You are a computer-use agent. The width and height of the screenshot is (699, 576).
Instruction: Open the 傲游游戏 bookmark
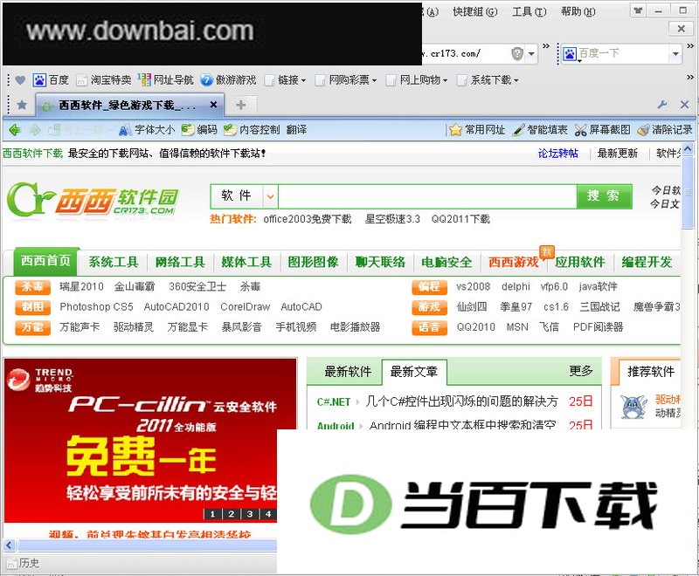coord(228,80)
